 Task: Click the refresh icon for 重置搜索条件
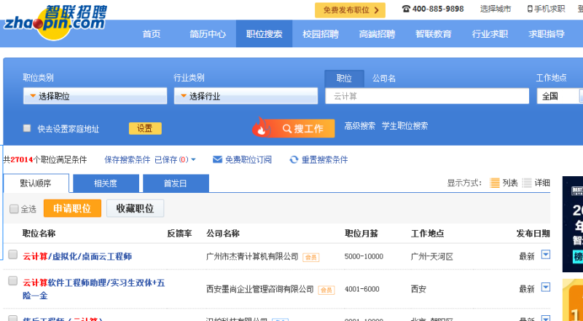(294, 159)
